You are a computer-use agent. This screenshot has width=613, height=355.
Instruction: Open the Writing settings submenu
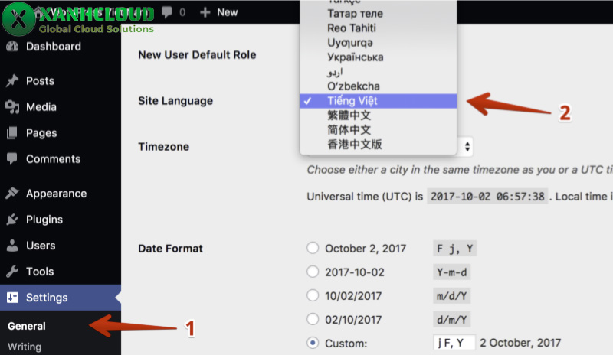coord(25,347)
